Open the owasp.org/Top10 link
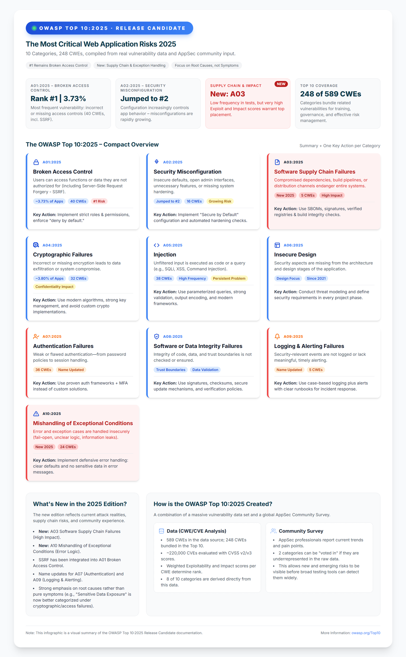This screenshot has height=657, width=406. pos(366,633)
